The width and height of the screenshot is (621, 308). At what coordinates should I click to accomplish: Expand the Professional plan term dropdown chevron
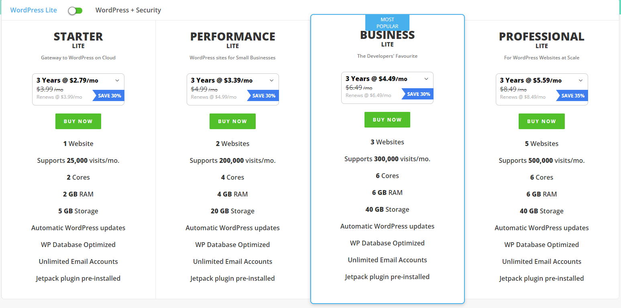coord(580,80)
